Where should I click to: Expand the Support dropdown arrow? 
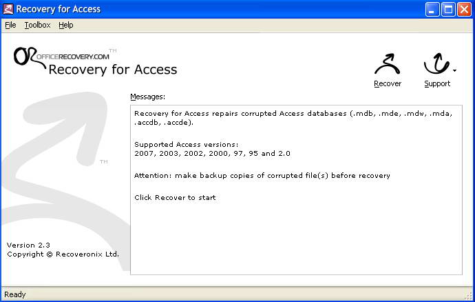(455, 71)
